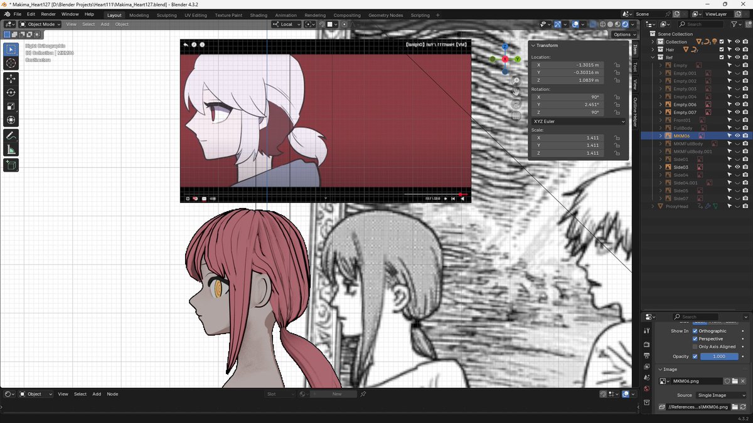Hide the MKM06 object with its eye toggle
Viewport: 753px width, 423px height.
[737, 135]
